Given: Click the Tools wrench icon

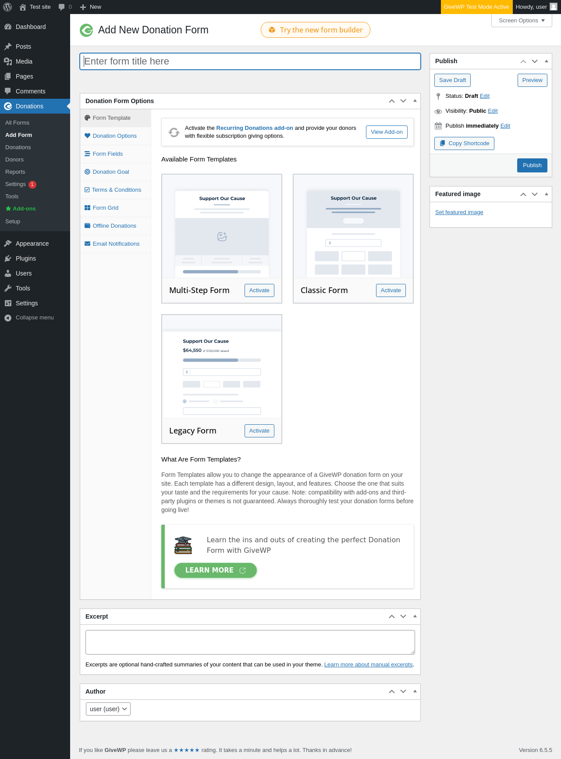Looking at the screenshot, I should [x=8, y=288].
